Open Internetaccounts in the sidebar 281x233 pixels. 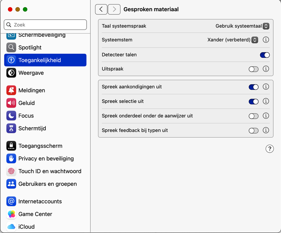[45, 201]
